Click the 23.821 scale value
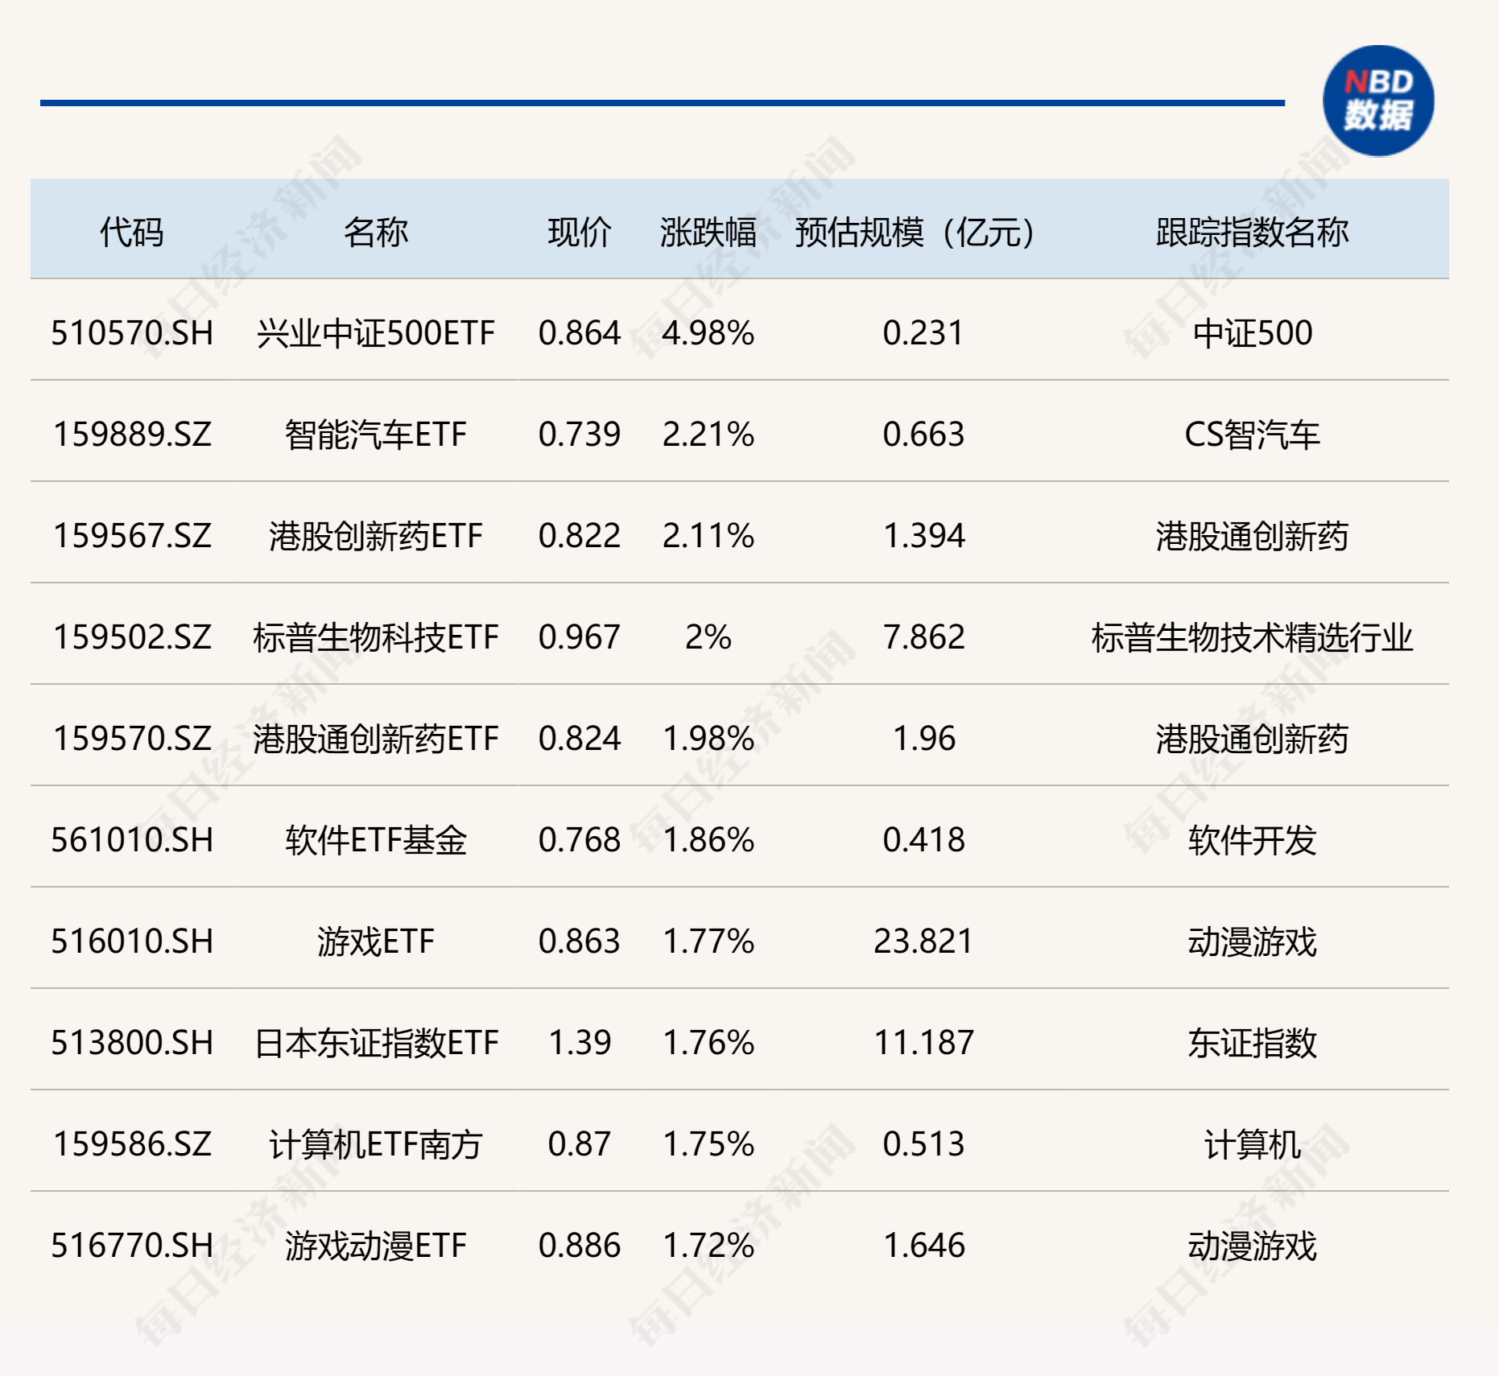This screenshot has width=1499, height=1376. (923, 941)
